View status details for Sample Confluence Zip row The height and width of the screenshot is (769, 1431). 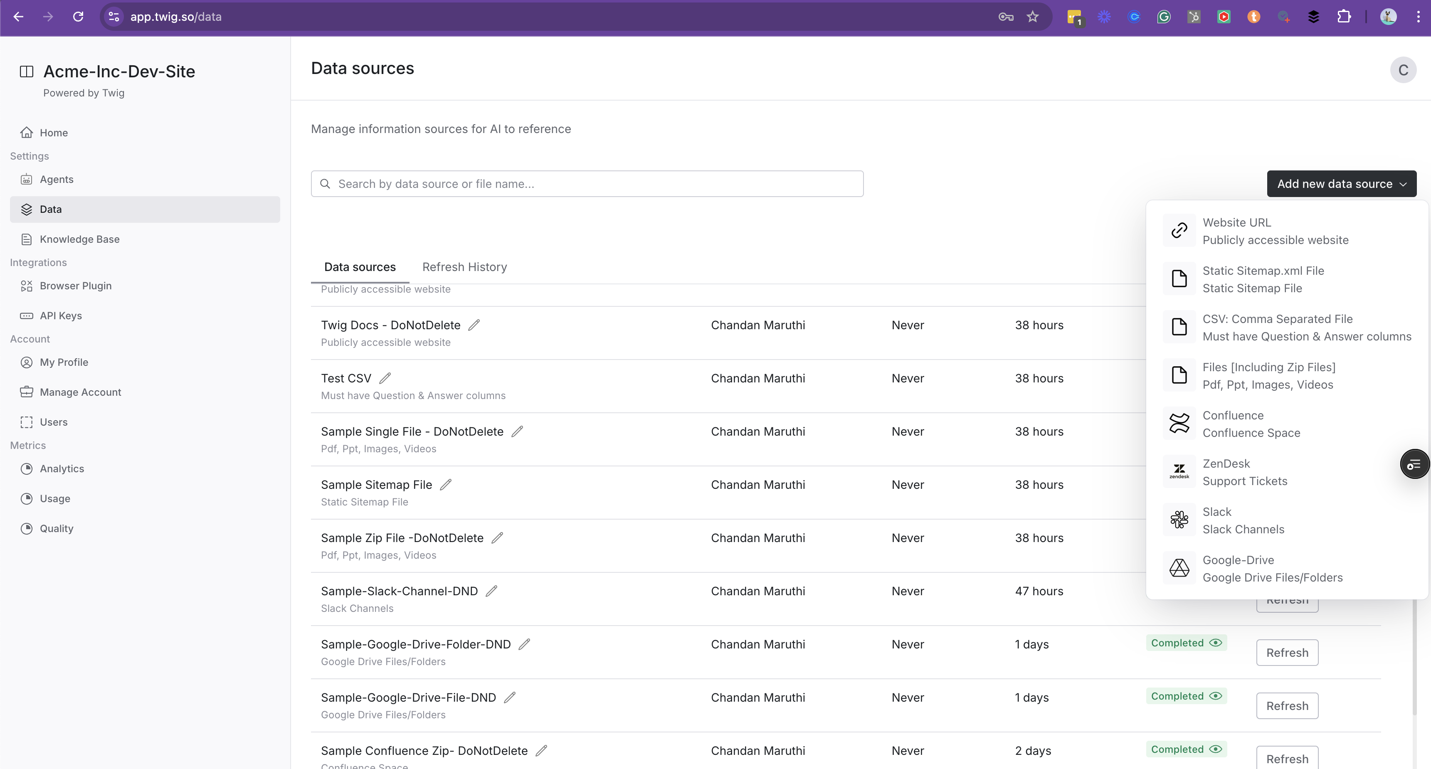click(1216, 749)
